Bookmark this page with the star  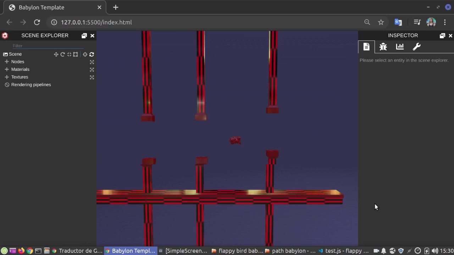[x=381, y=22]
